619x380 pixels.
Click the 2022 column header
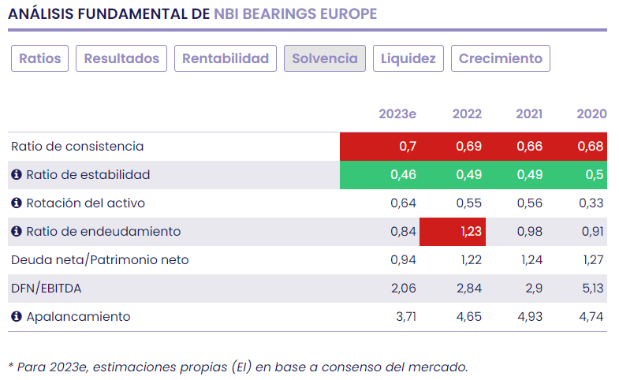467,114
